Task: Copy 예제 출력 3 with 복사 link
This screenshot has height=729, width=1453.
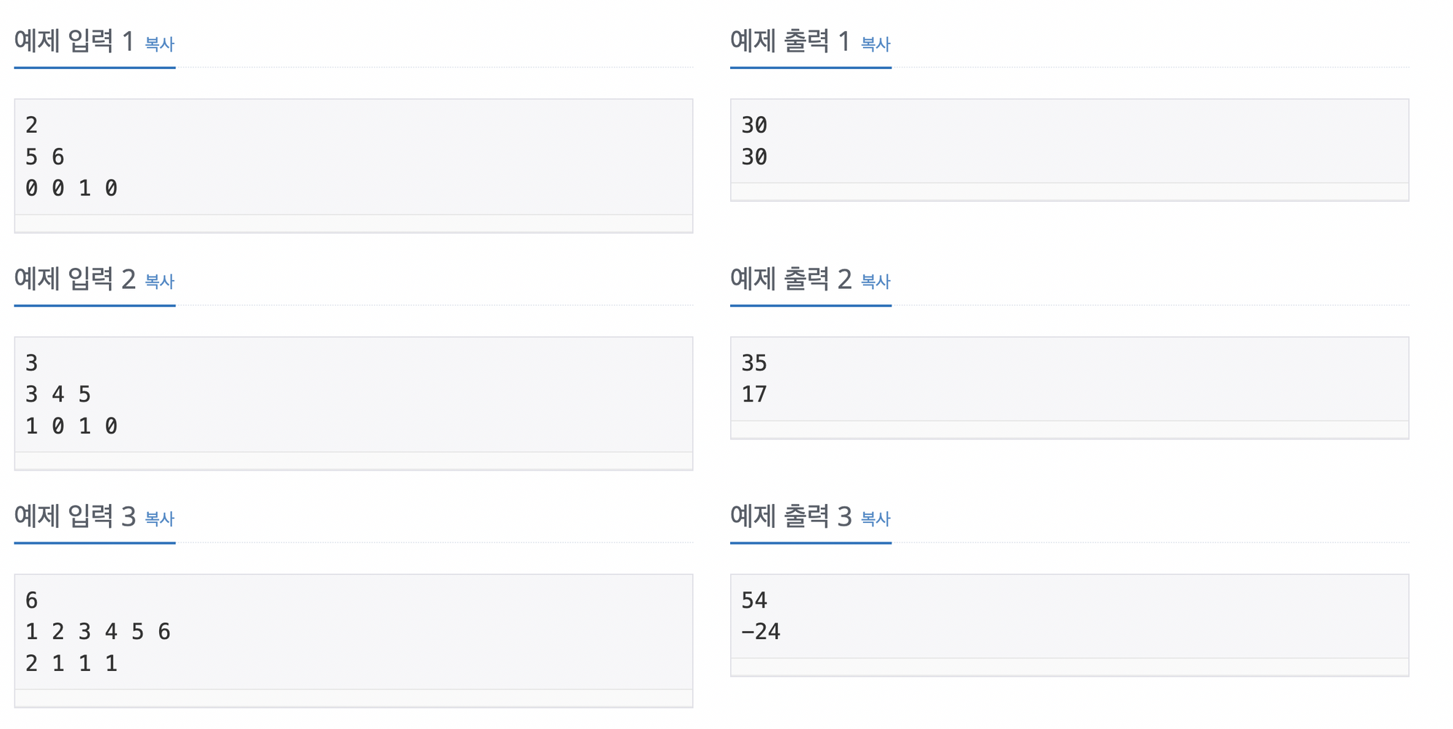Action: tap(875, 519)
